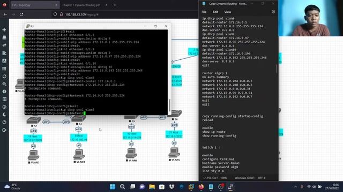This screenshot has width=343, height=192.
Task: Click the site security padlock icon
Action: tap(62, 14)
